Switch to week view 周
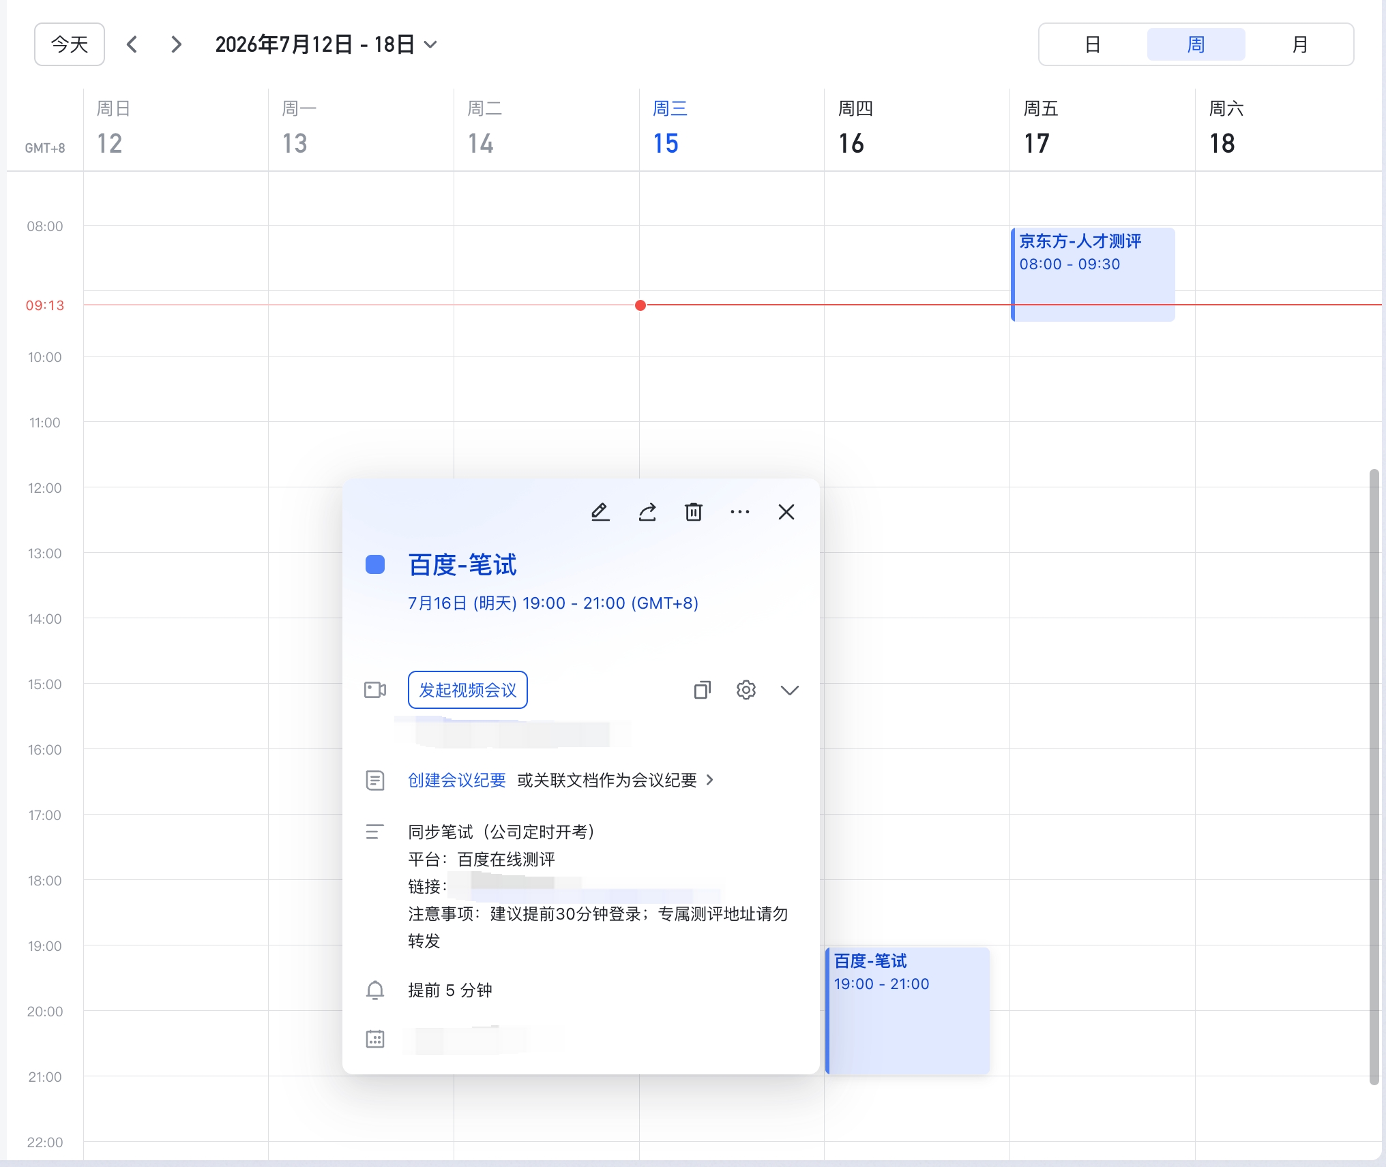This screenshot has width=1386, height=1167. tap(1196, 44)
